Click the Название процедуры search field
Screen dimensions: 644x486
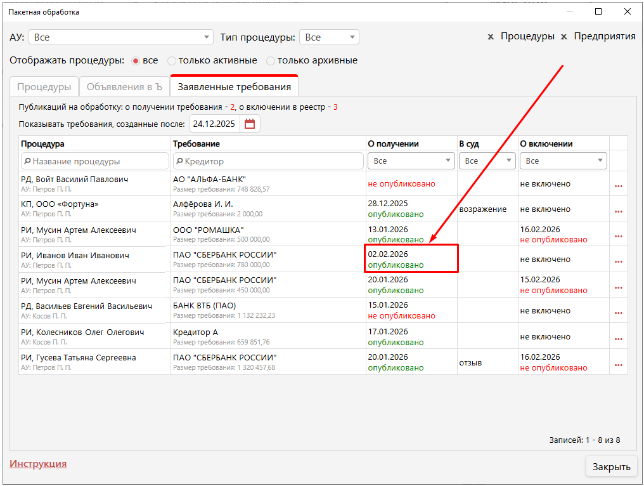coord(95,161)
